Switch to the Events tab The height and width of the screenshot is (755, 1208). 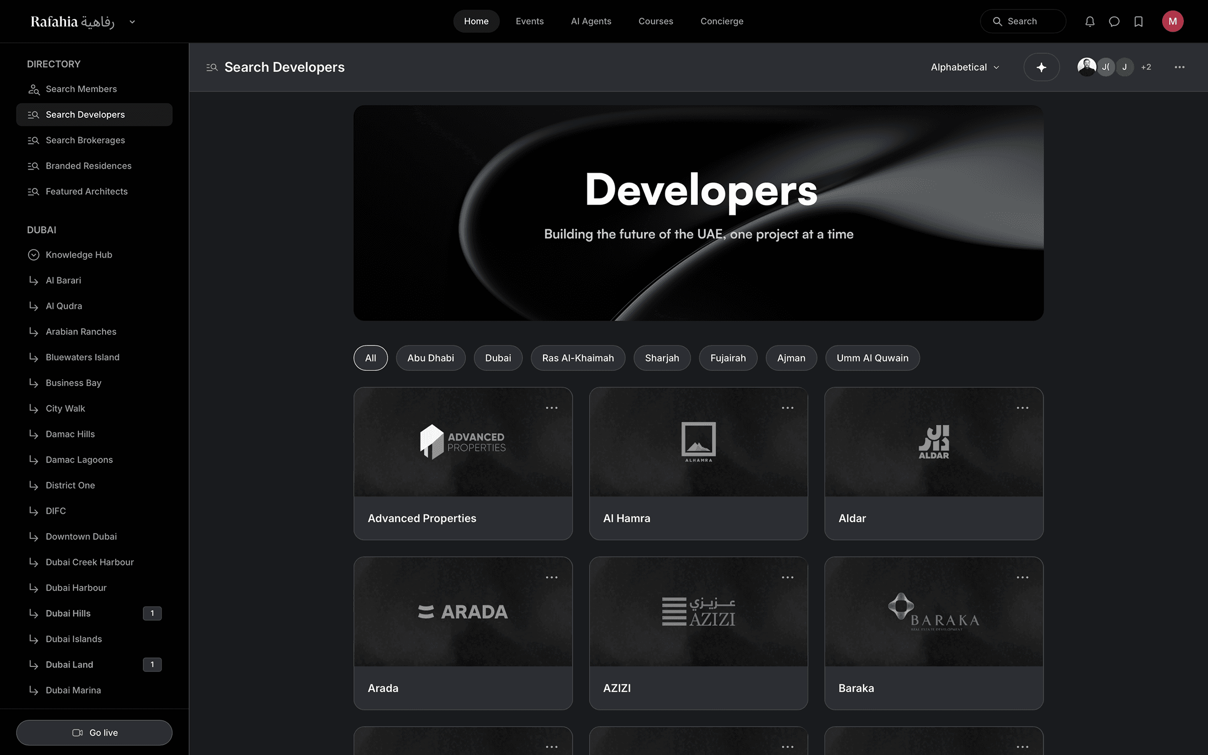point(530,21)
